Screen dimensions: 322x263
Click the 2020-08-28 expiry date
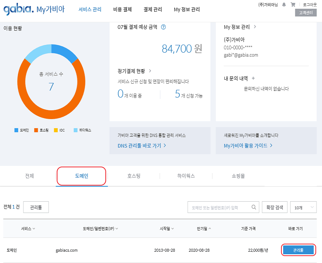(199, 250)
